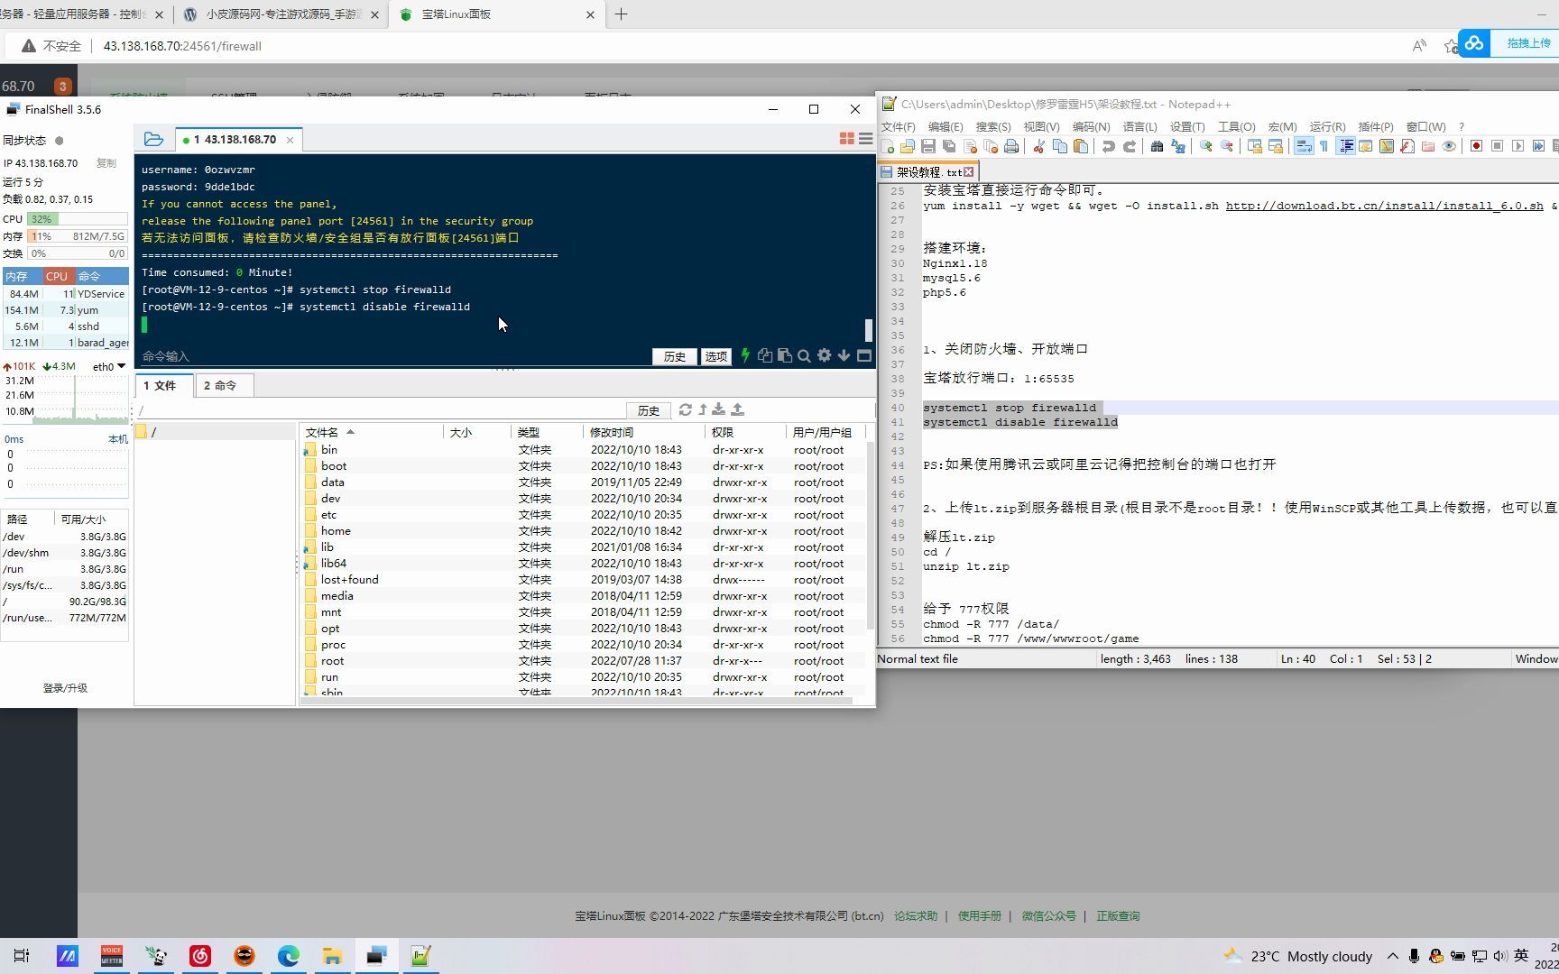
Task: Open command 历史 history in terminal bar
Action: (675, 356)
